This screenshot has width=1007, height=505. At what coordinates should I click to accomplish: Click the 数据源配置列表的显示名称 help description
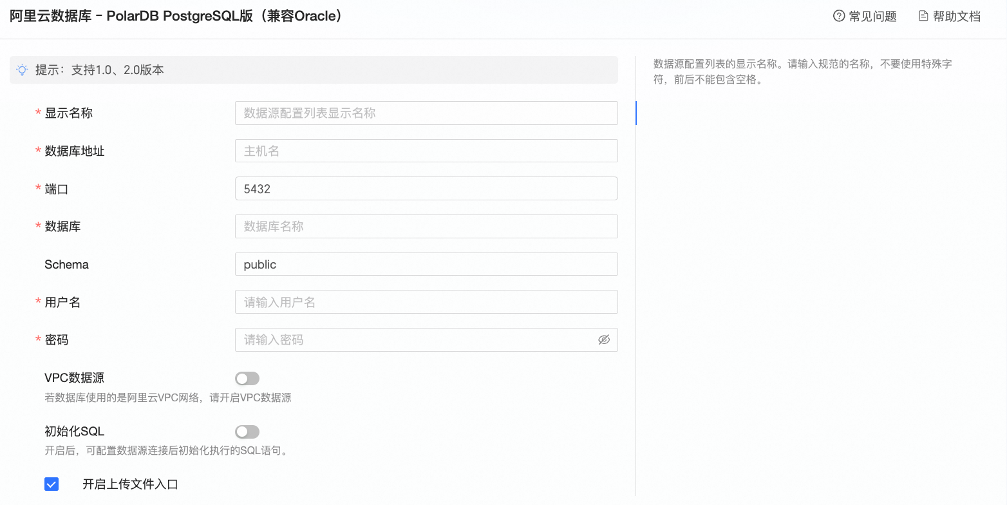803,72
